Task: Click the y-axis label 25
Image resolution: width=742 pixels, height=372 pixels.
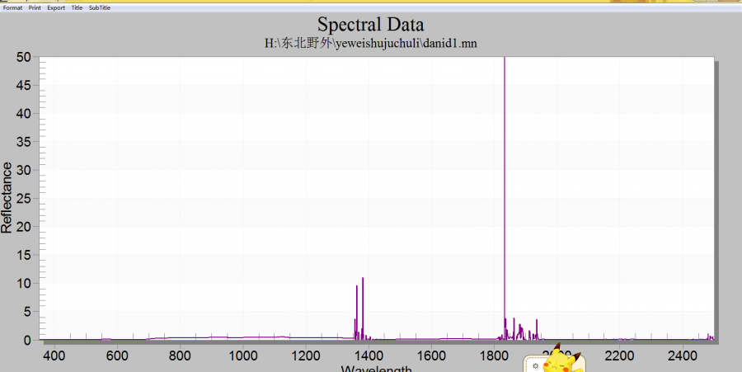Action: click(x=23, y=199)
